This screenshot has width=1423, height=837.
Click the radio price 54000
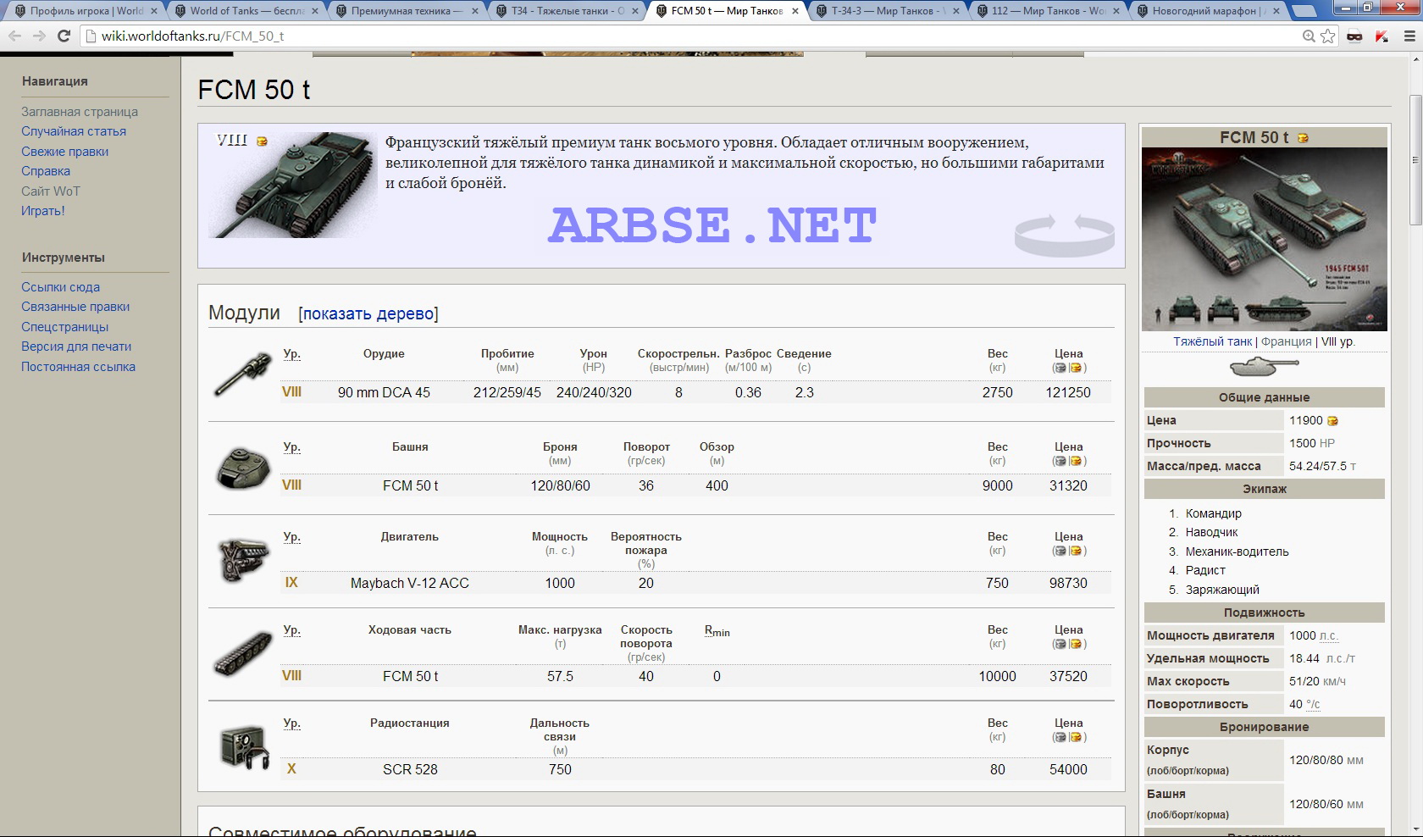[x=1068, y=769]
